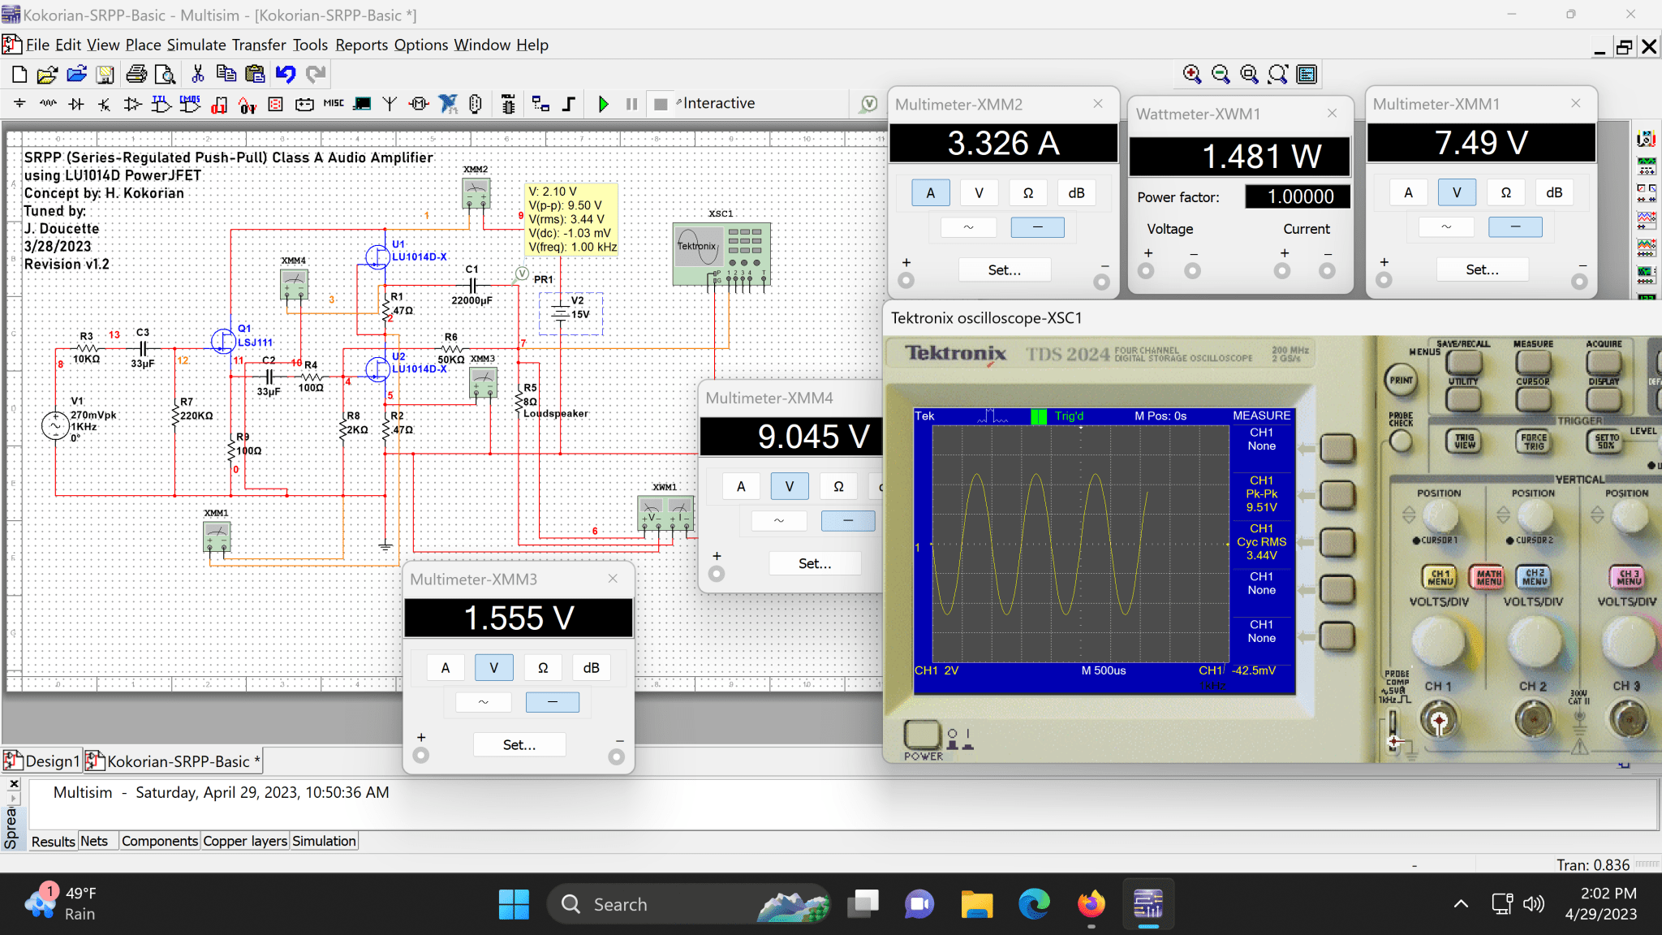Set Multimeter-XMM3 to DC signal
Viewport: 1662px width, 935px height.
[x=552, y=702]
